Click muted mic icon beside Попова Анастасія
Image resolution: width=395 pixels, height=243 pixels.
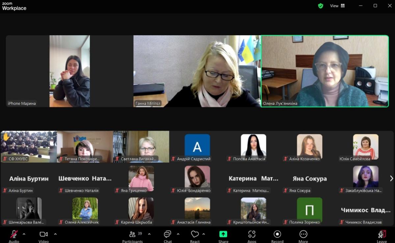(x=229, y=159)
